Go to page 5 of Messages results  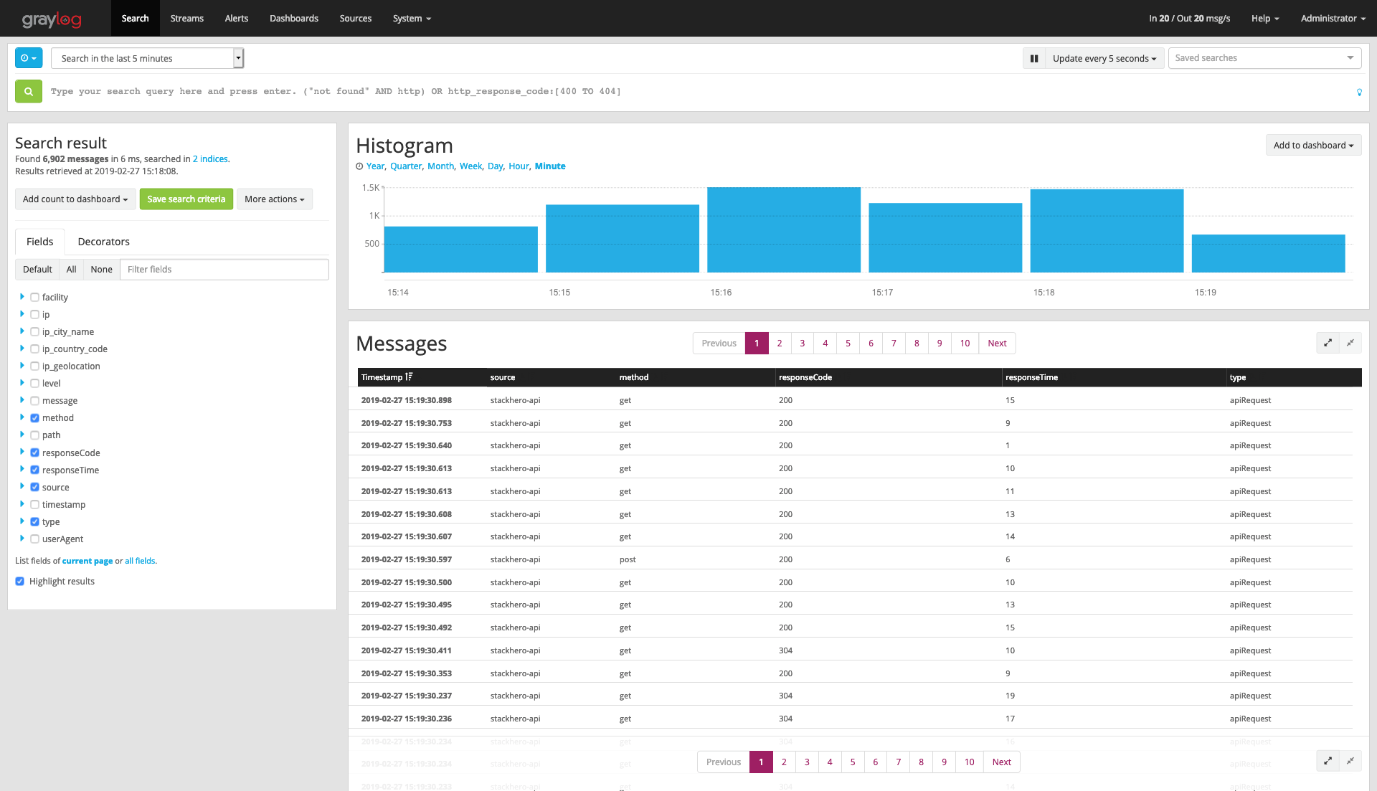pyautogui.click(x=848, y=343)
